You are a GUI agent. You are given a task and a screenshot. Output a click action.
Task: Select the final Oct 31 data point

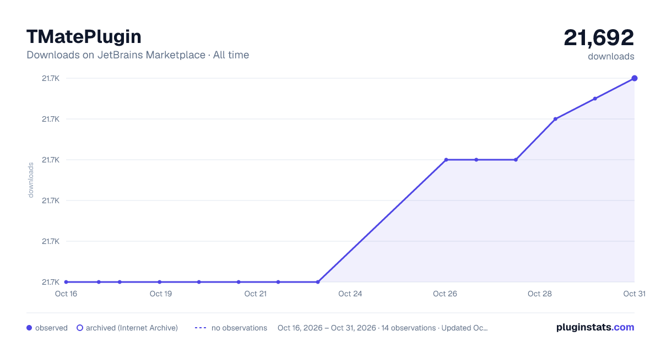[x=635, y=78]
